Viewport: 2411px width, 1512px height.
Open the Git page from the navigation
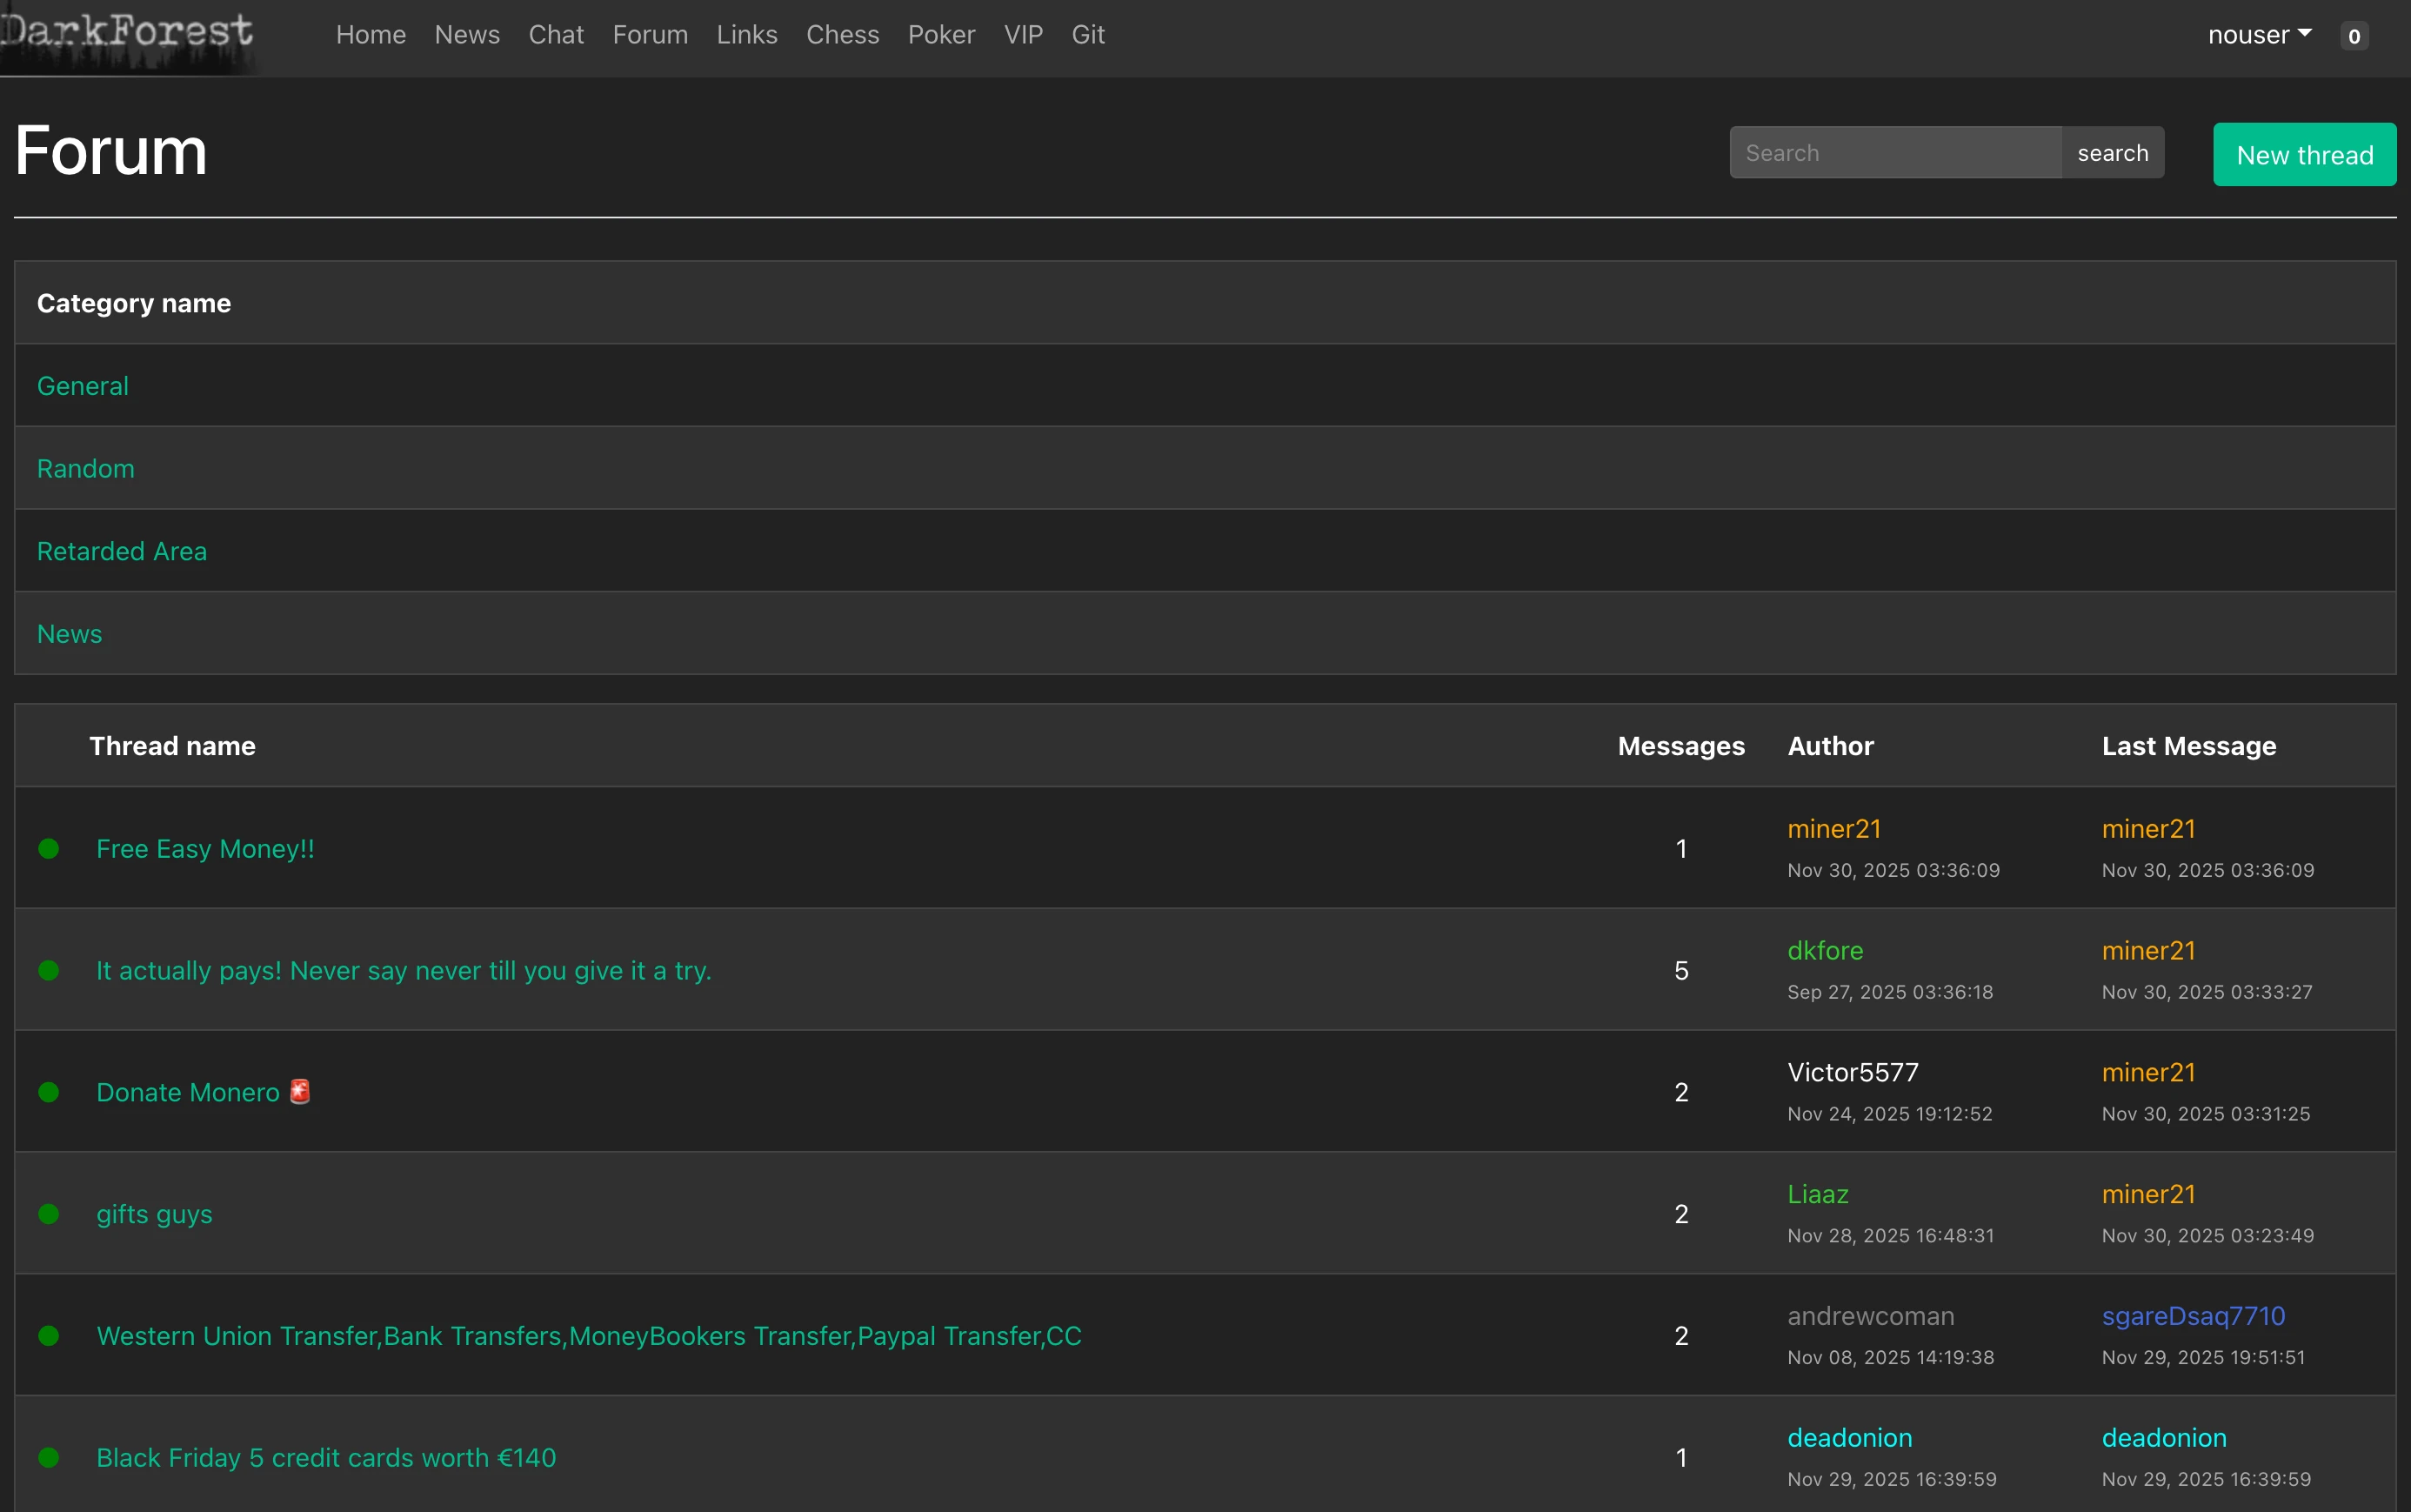pos(1085,34)
